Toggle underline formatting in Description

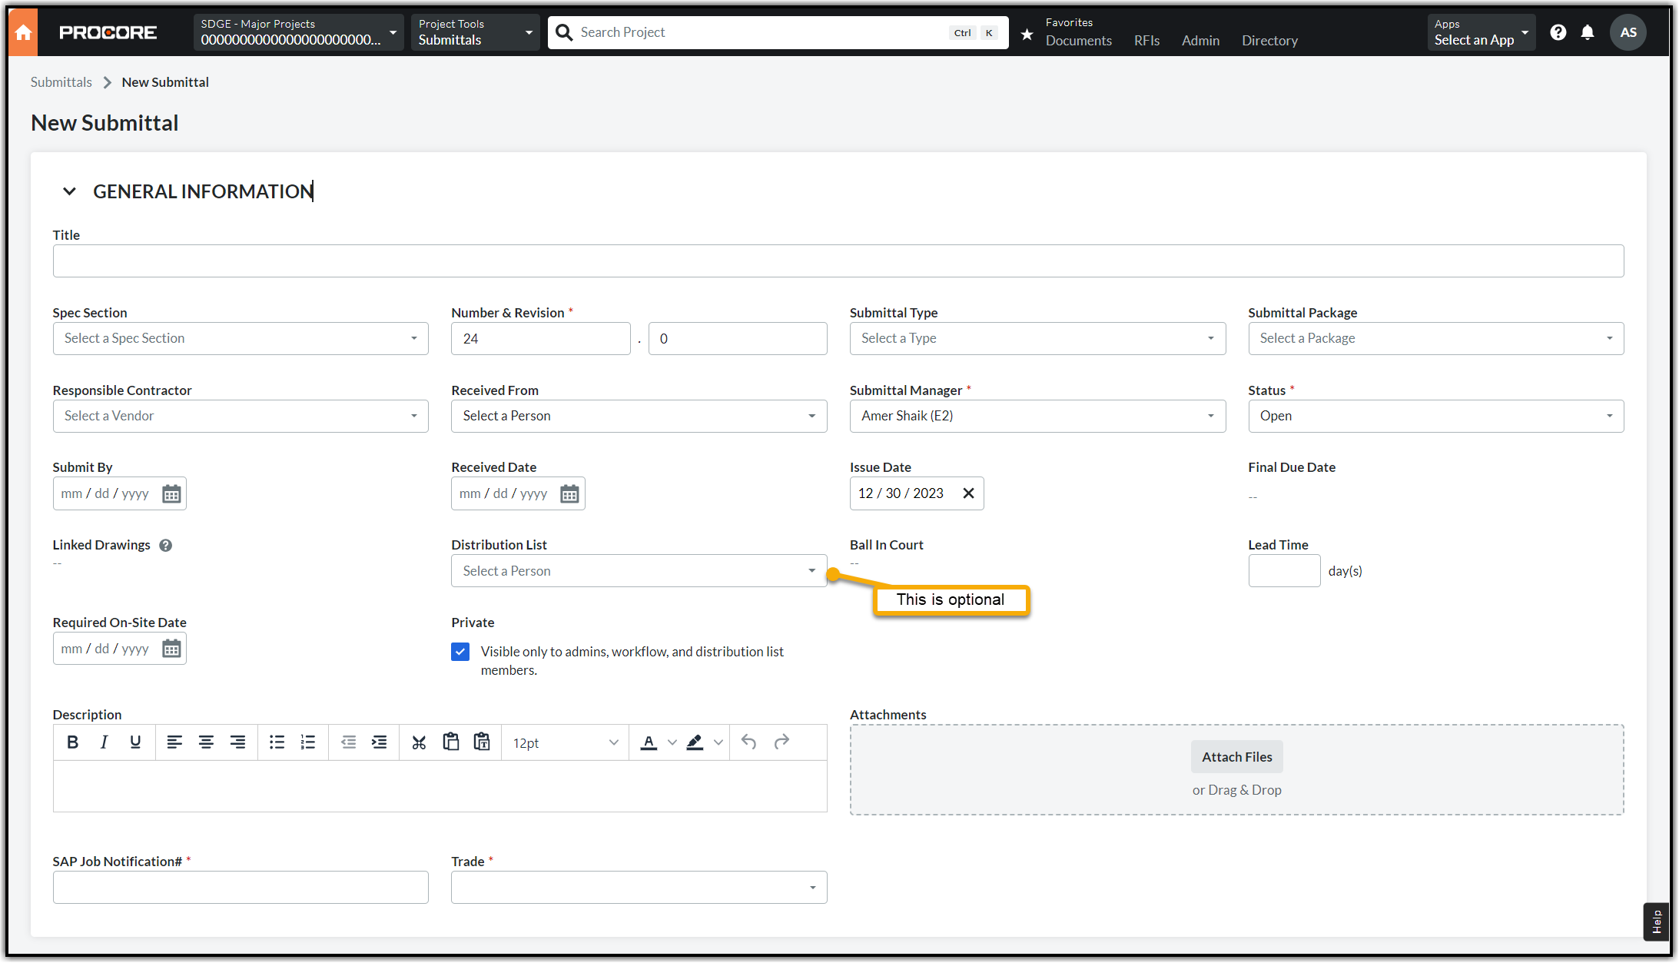point(135,742)
